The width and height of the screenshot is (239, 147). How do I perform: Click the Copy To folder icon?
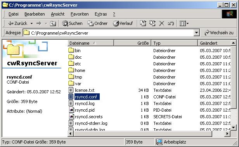152,23
